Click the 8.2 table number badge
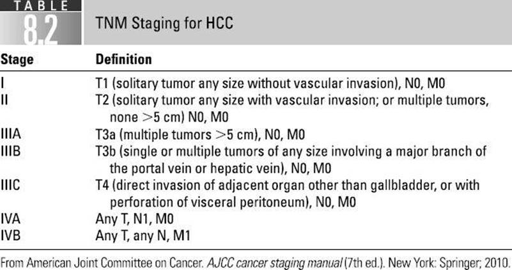The image size is (512, 270). point(40,29)
